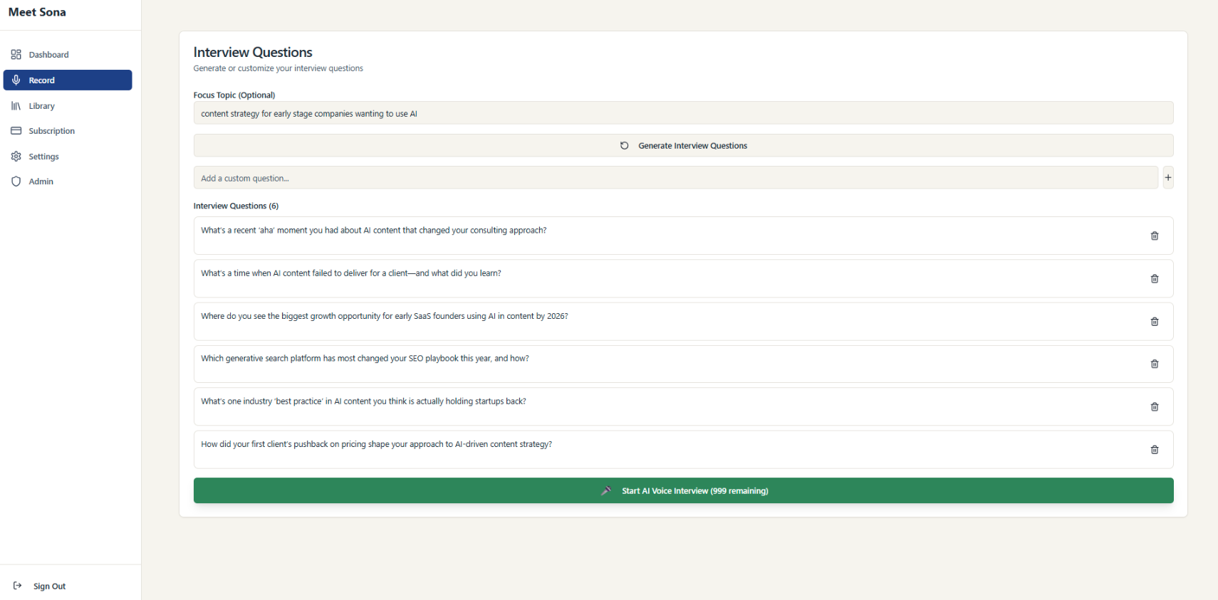Delete the SaaS founders growth opportunity question
This screenshot has width=1218, height=600.
(x=1155, y=322)
